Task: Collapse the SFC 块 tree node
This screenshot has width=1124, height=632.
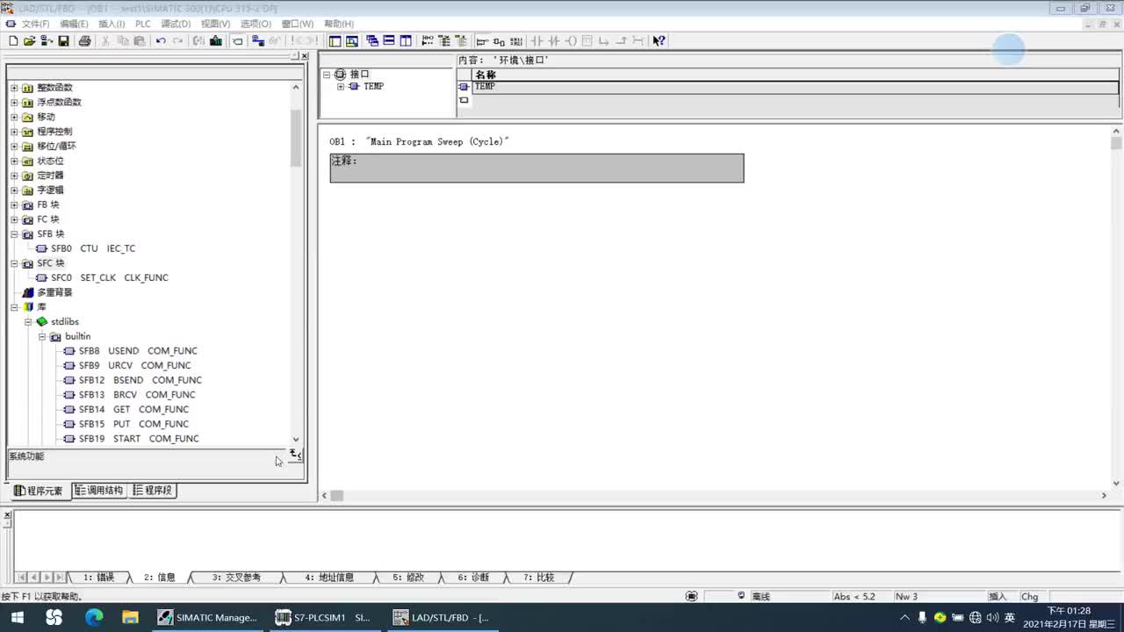Action: coord(14,263)
